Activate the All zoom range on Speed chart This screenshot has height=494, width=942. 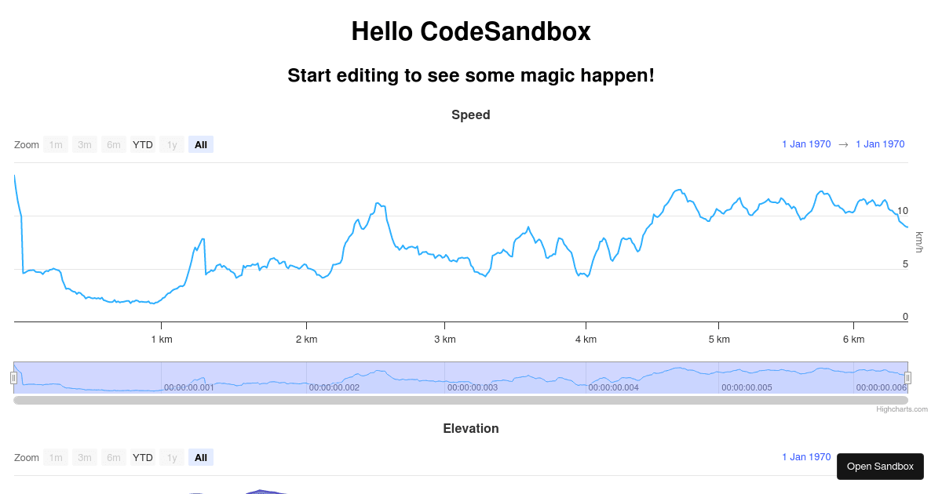201,144
